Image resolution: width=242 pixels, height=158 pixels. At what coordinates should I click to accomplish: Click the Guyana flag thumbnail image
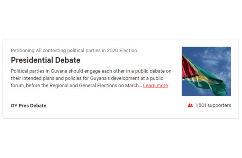coord(206,71)
